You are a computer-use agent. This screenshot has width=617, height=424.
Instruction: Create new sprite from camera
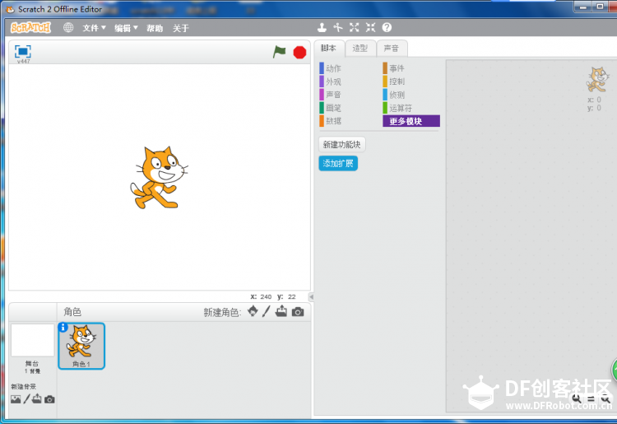(x=298, y=312)
